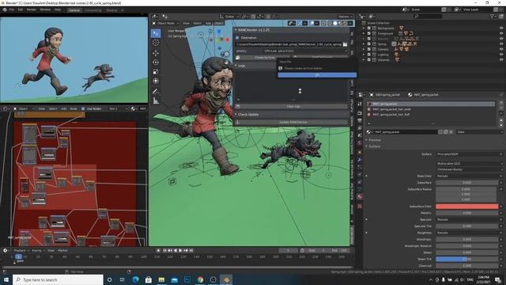Toggle visibility eye of Foreground collection
The height and width of the screenshot is (285, 506).
click(501, 33)
